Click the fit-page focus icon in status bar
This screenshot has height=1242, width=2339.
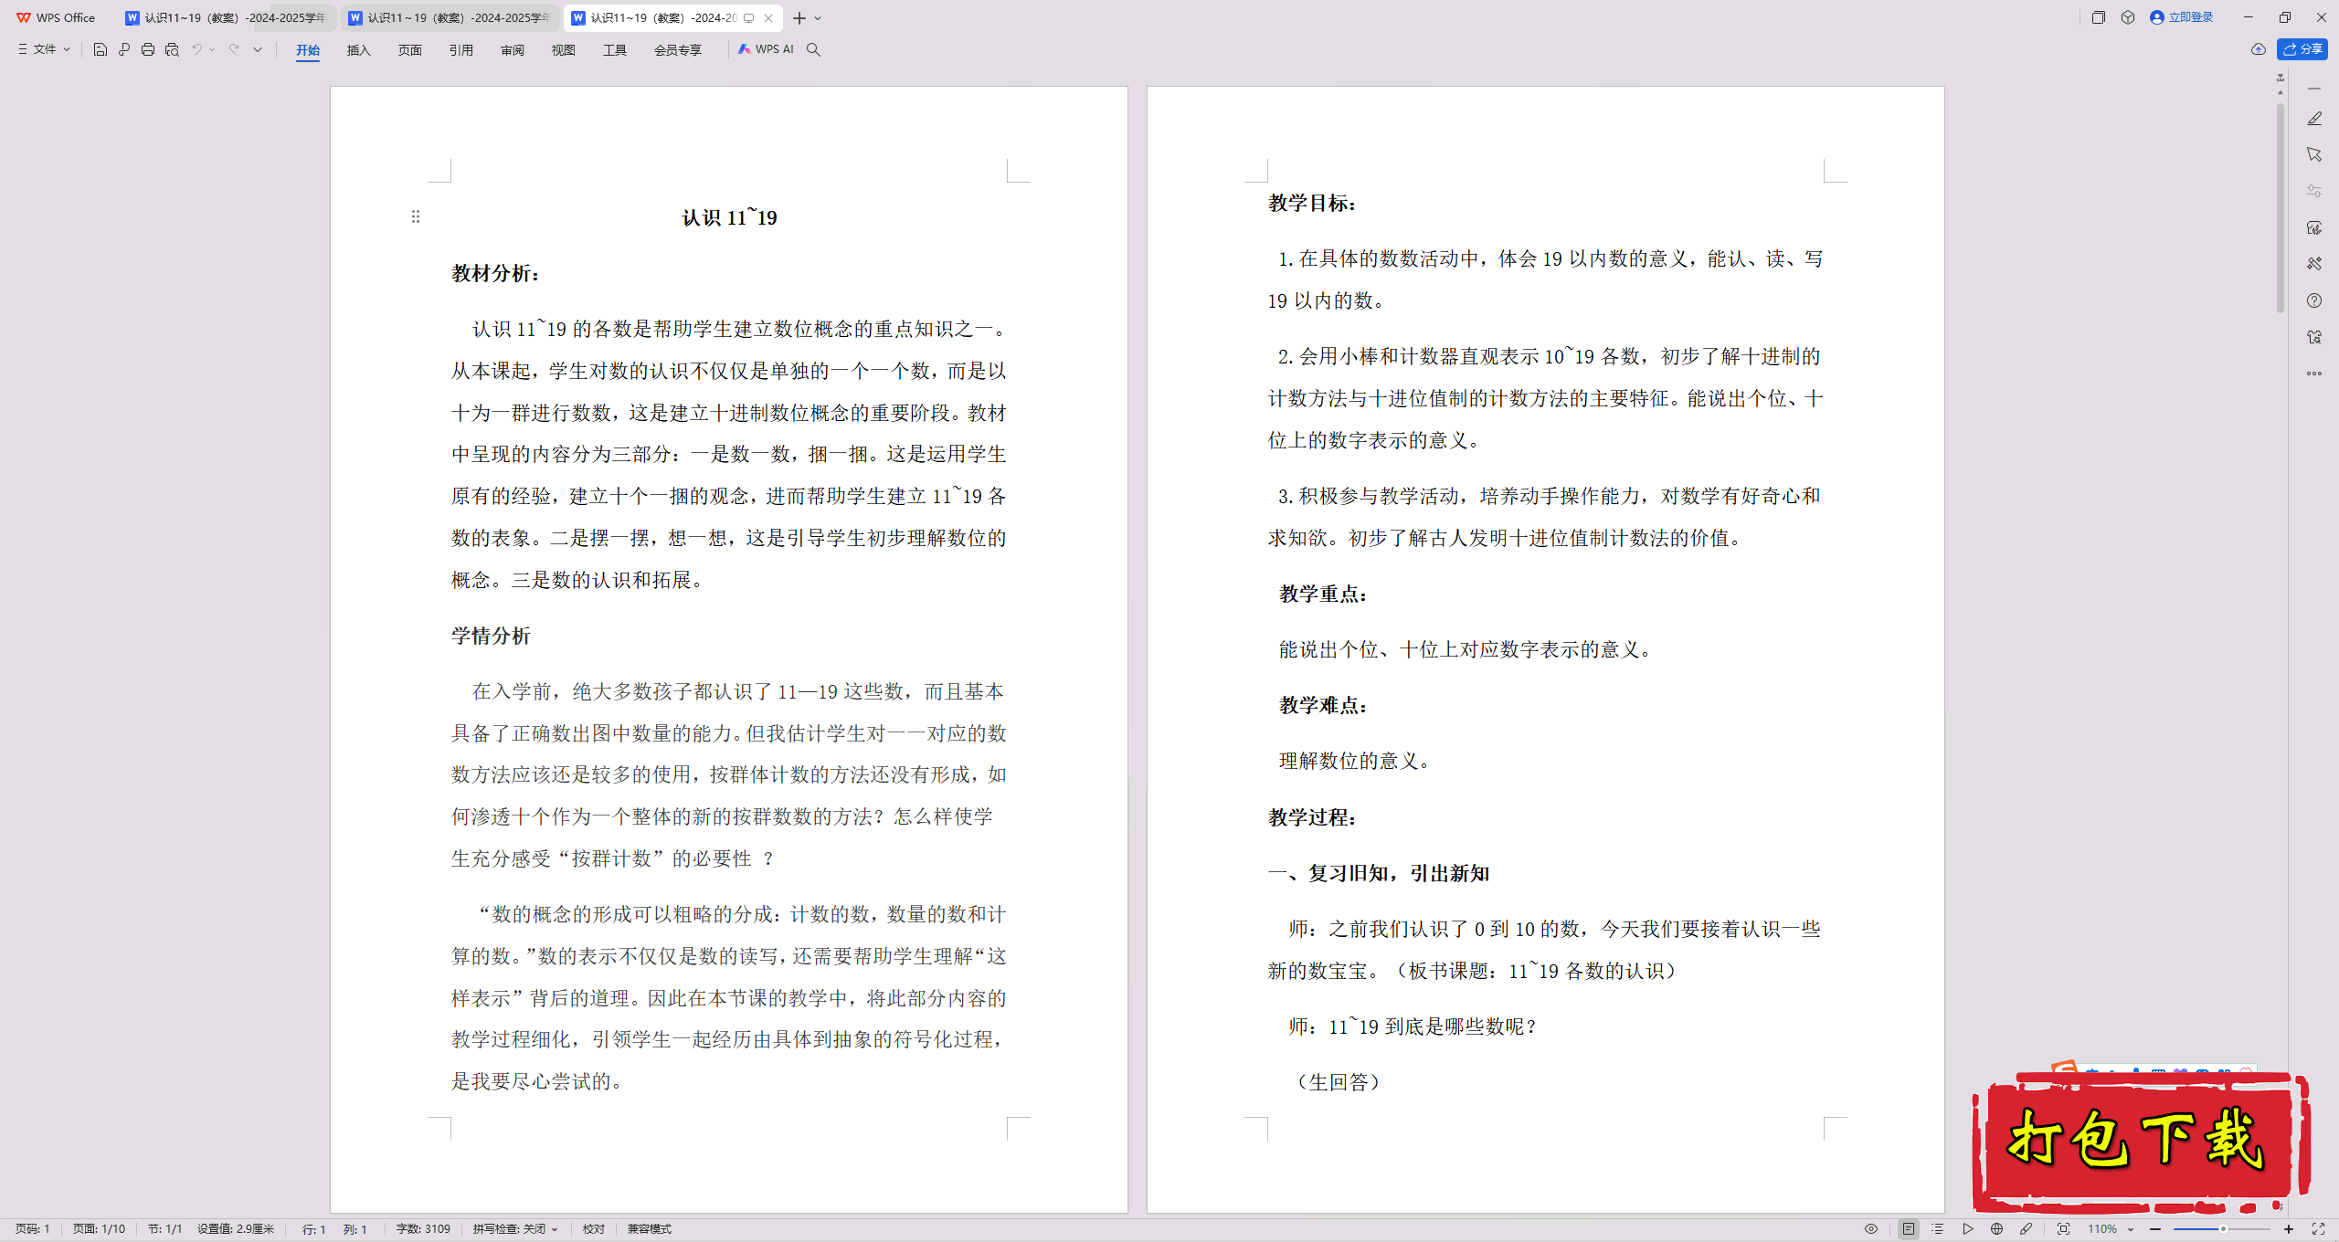[2063, 1229]
